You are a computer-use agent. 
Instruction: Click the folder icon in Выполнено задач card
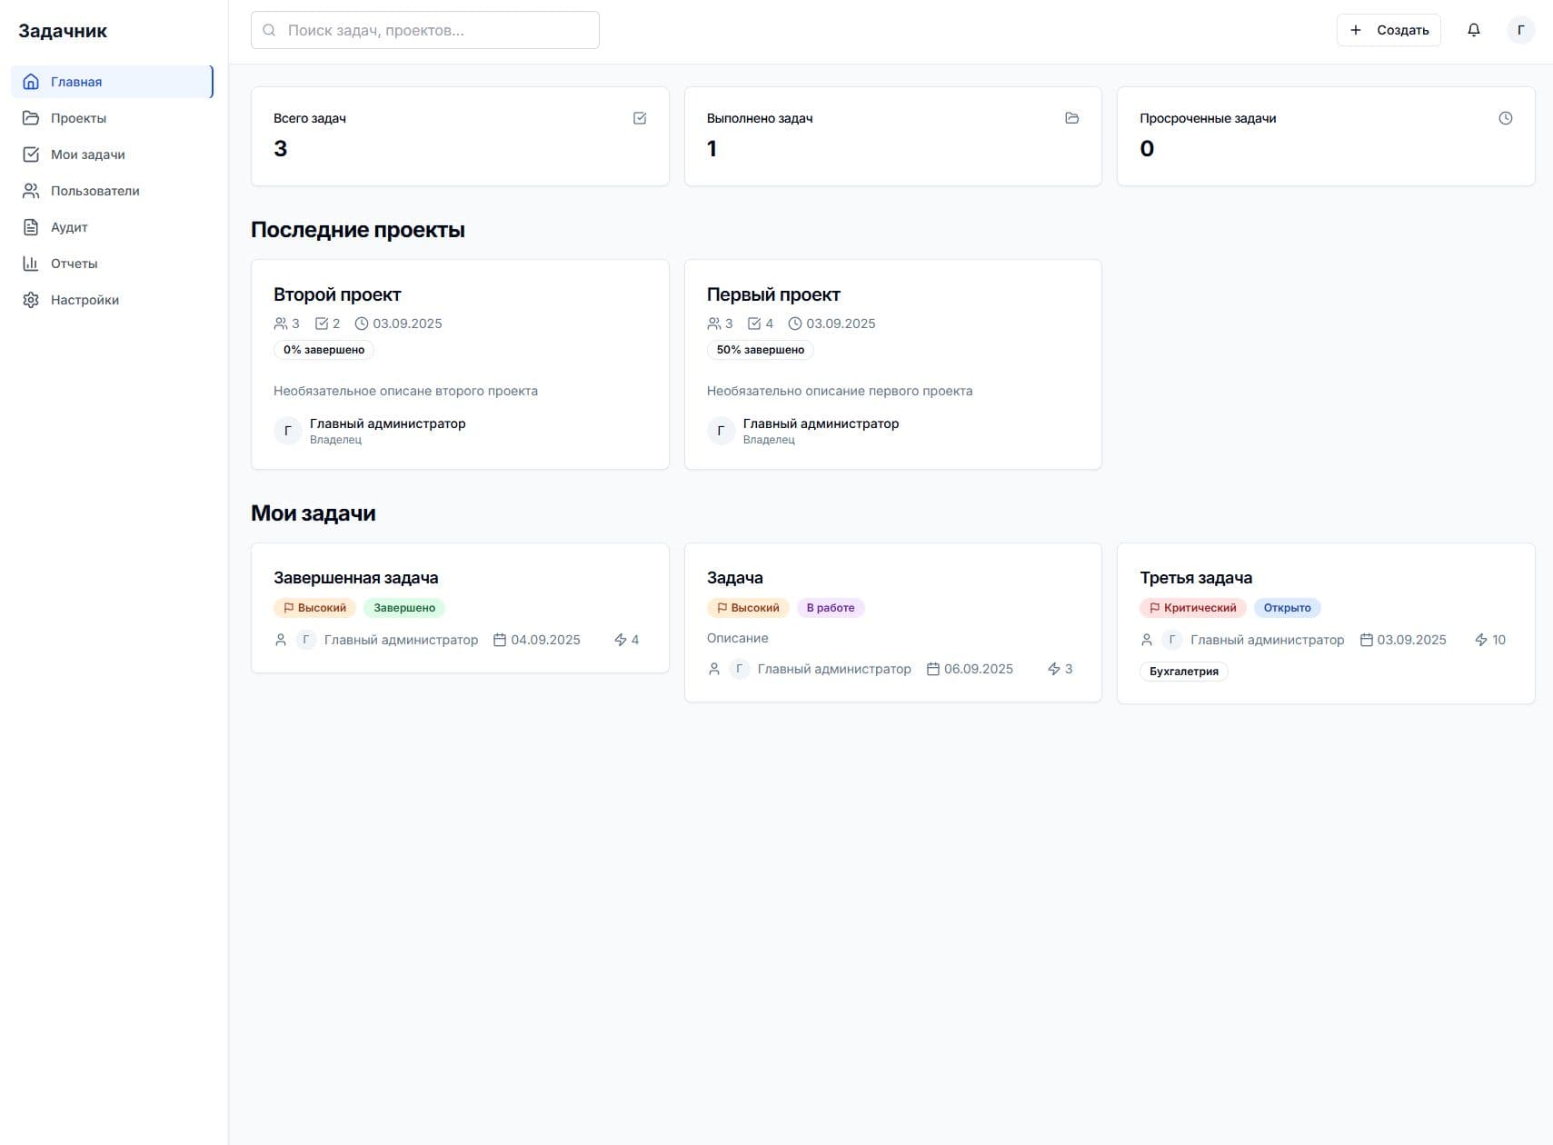[x=1071, y=118]
